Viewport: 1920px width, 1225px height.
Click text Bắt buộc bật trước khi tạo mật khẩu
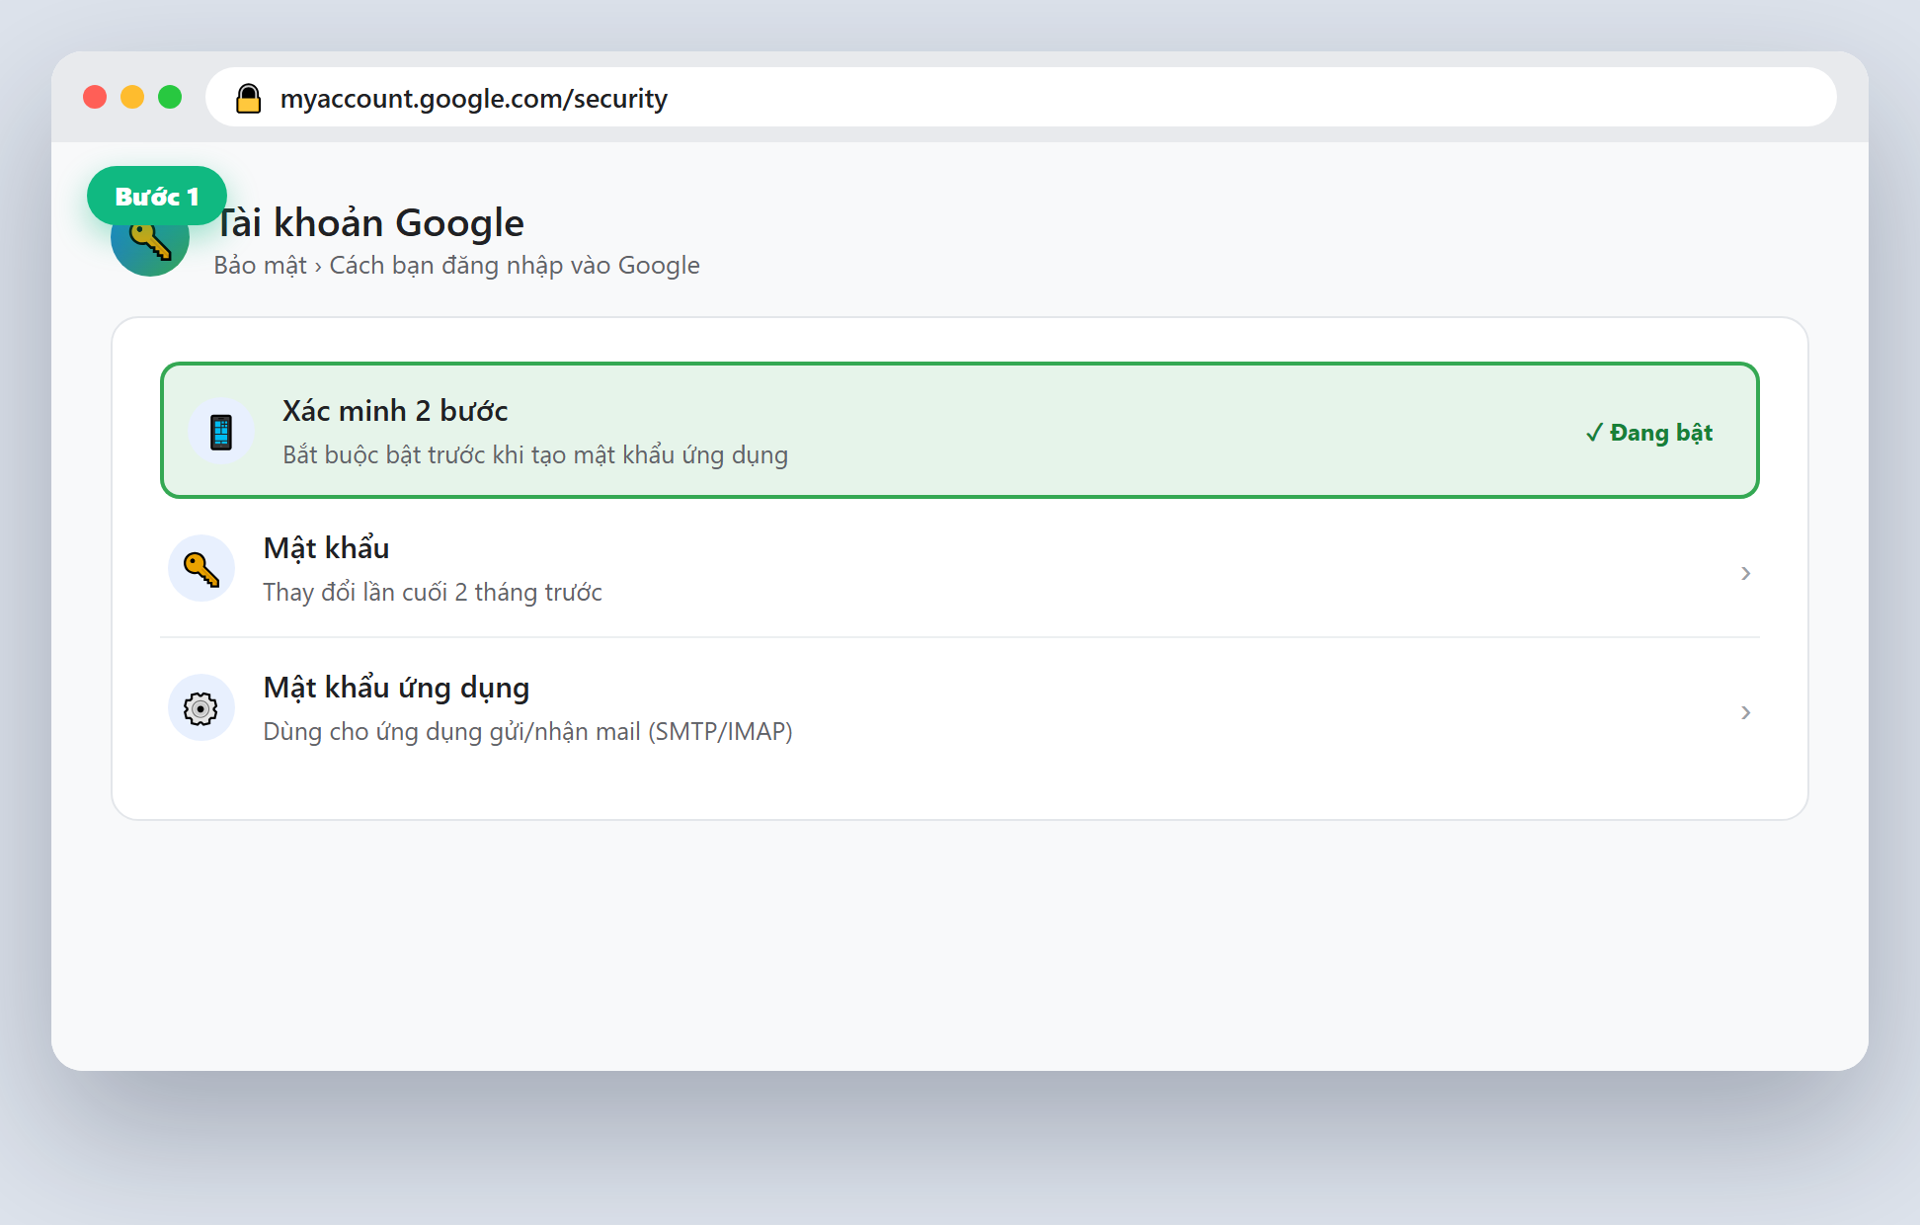[478, 455]
